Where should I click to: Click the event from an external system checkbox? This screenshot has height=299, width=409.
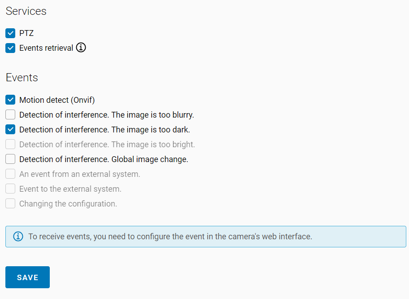(x=10, y=174)
